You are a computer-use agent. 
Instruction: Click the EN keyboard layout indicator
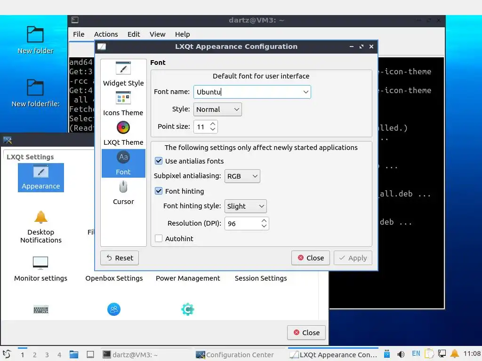(416, 353)
